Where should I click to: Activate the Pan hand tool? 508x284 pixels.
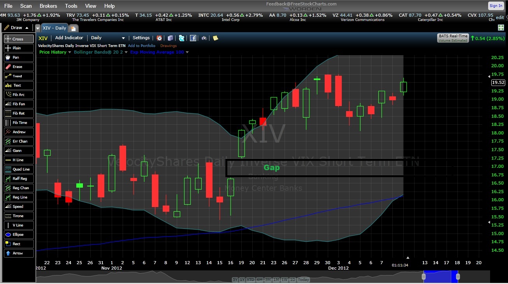coord(19,57)
